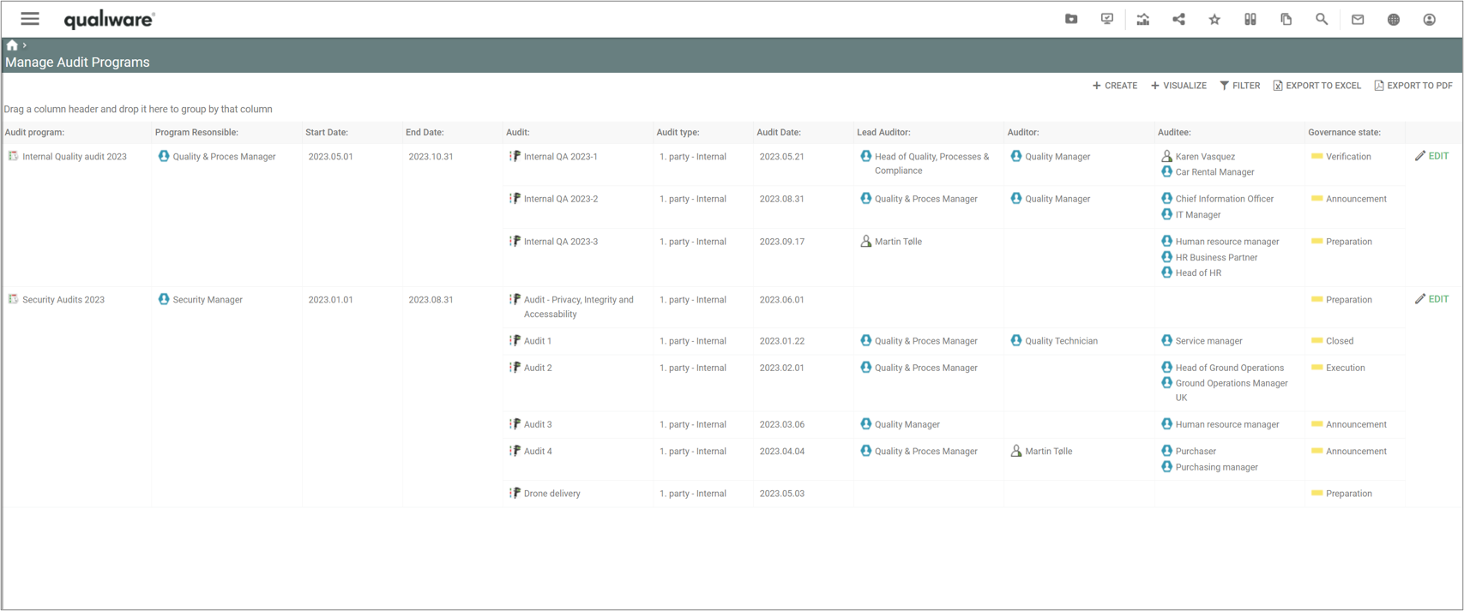Click person icon beside Karen Vasquez
1464x611 pixels.
(1166, 156)
